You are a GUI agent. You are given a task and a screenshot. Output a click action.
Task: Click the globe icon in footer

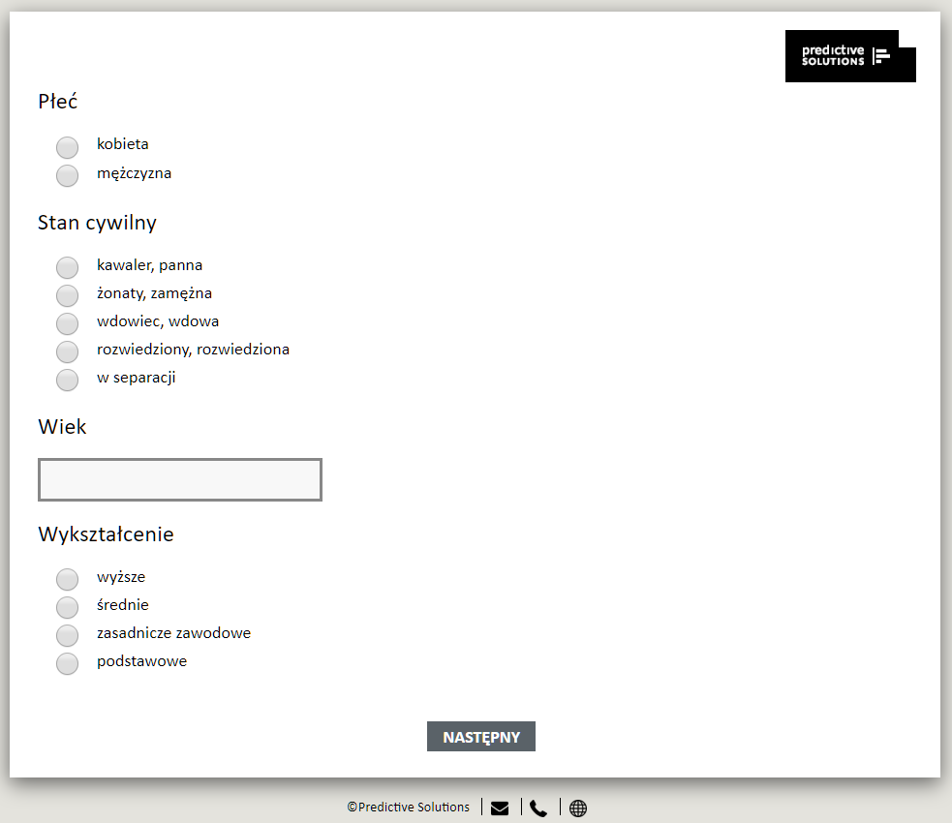pyautogui.click(x=578, y=808)
